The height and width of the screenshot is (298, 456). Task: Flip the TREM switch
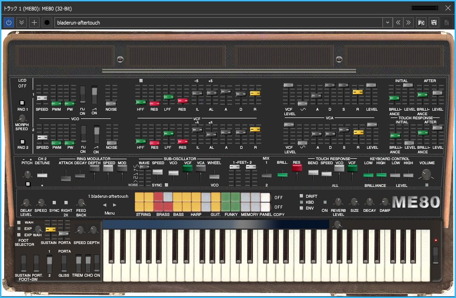[79, 264]
